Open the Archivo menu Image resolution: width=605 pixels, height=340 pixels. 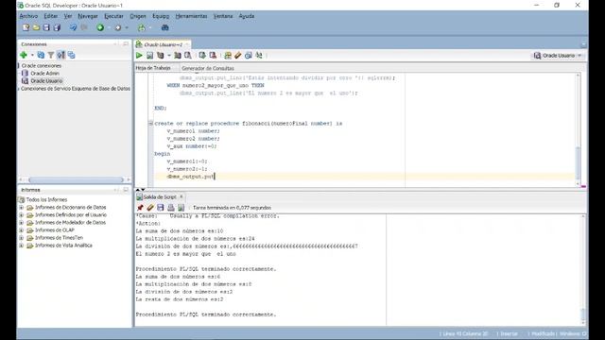point(28,16)
